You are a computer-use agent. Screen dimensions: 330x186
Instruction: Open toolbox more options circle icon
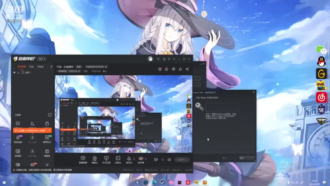coord(49,115)
